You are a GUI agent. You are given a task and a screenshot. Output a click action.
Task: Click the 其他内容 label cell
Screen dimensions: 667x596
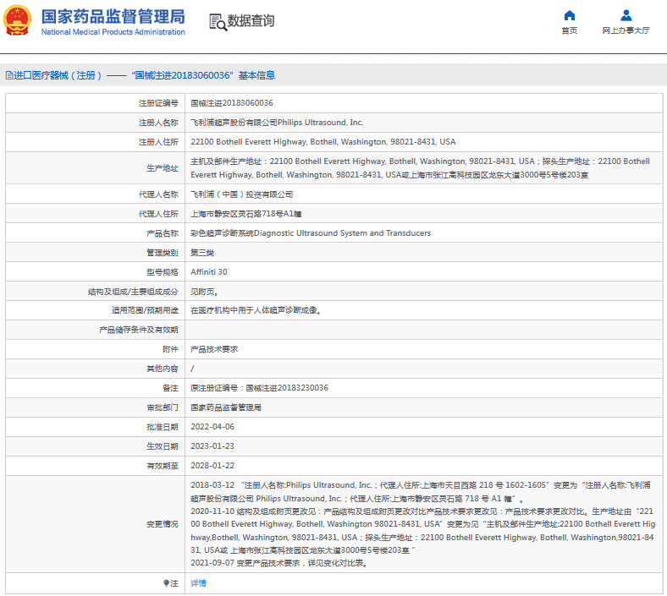pos(96,369)
